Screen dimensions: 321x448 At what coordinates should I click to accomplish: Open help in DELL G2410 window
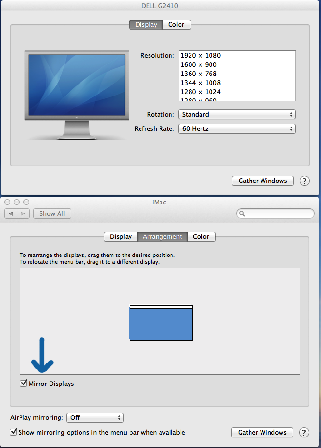click(304, 181)
